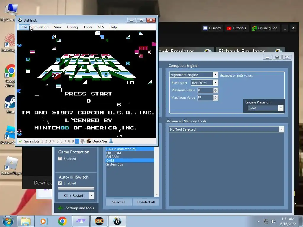The height and width of the screenshot is (227, 303).
Task: Switch to purple triangles app in taskbar
Action: click(x=80, y=221)
